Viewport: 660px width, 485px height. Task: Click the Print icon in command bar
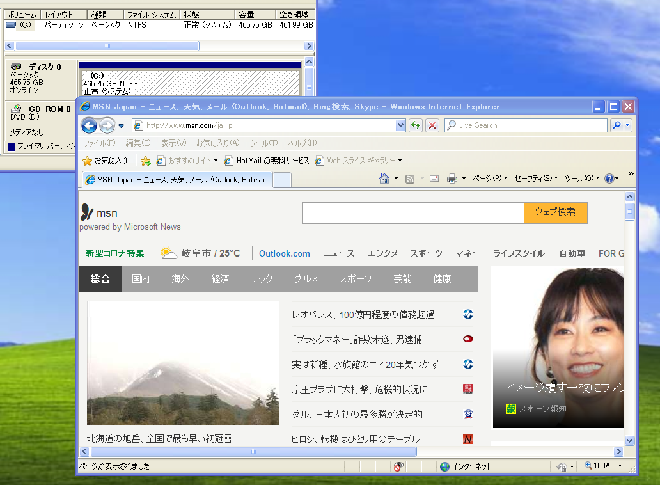(452, 179)
